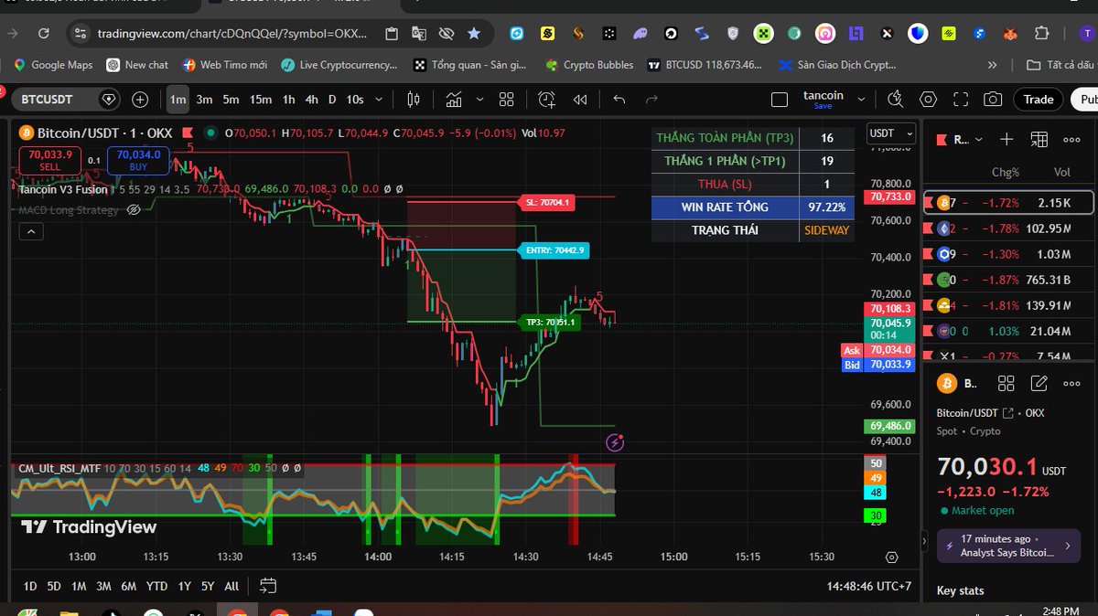Viewport: 1098px width, 616px height.
Task: Select the 1h timeframe
Action: 288,99
